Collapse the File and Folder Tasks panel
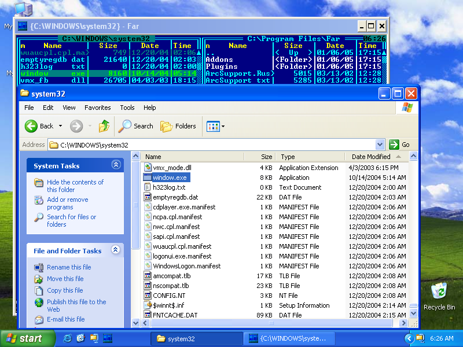Image resolution: width=463 pixels, height=347 pixels. [x=115, y=250]
